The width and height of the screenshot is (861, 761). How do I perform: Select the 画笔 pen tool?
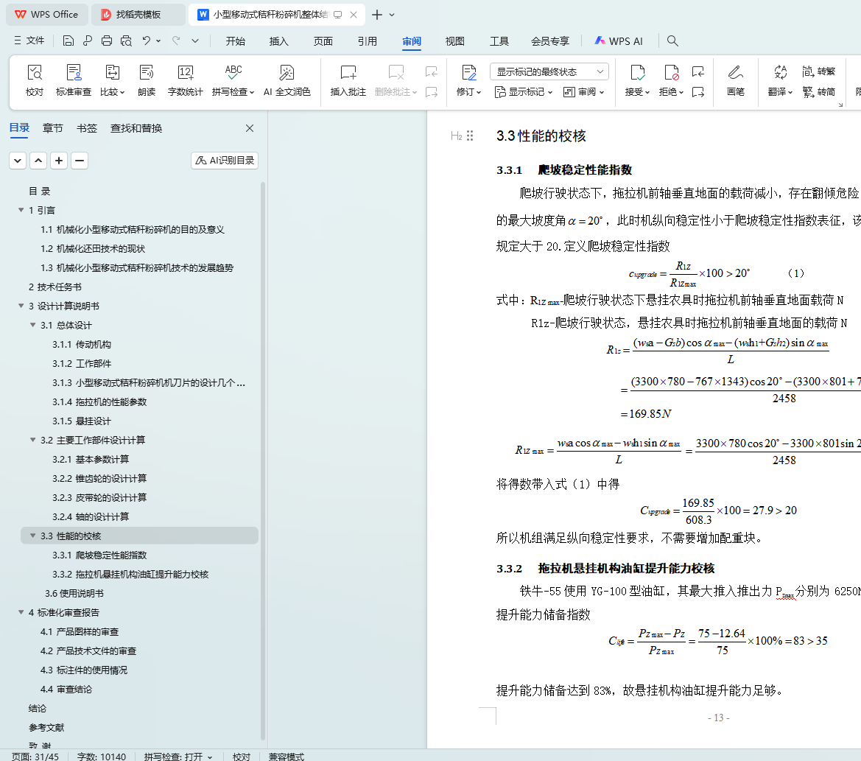735,80
